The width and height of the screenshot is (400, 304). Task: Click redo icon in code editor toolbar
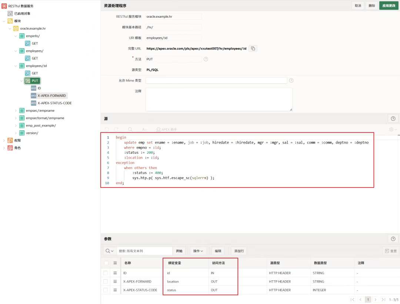coord(116,129)
